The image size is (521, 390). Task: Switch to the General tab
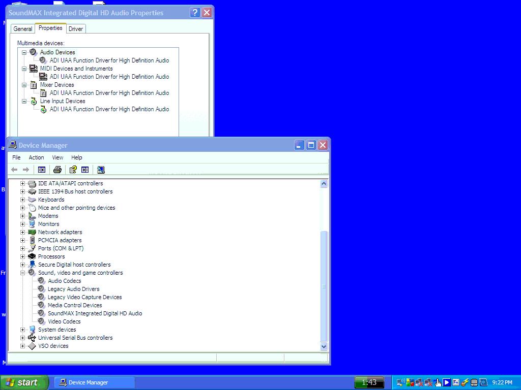pos(22,29)
